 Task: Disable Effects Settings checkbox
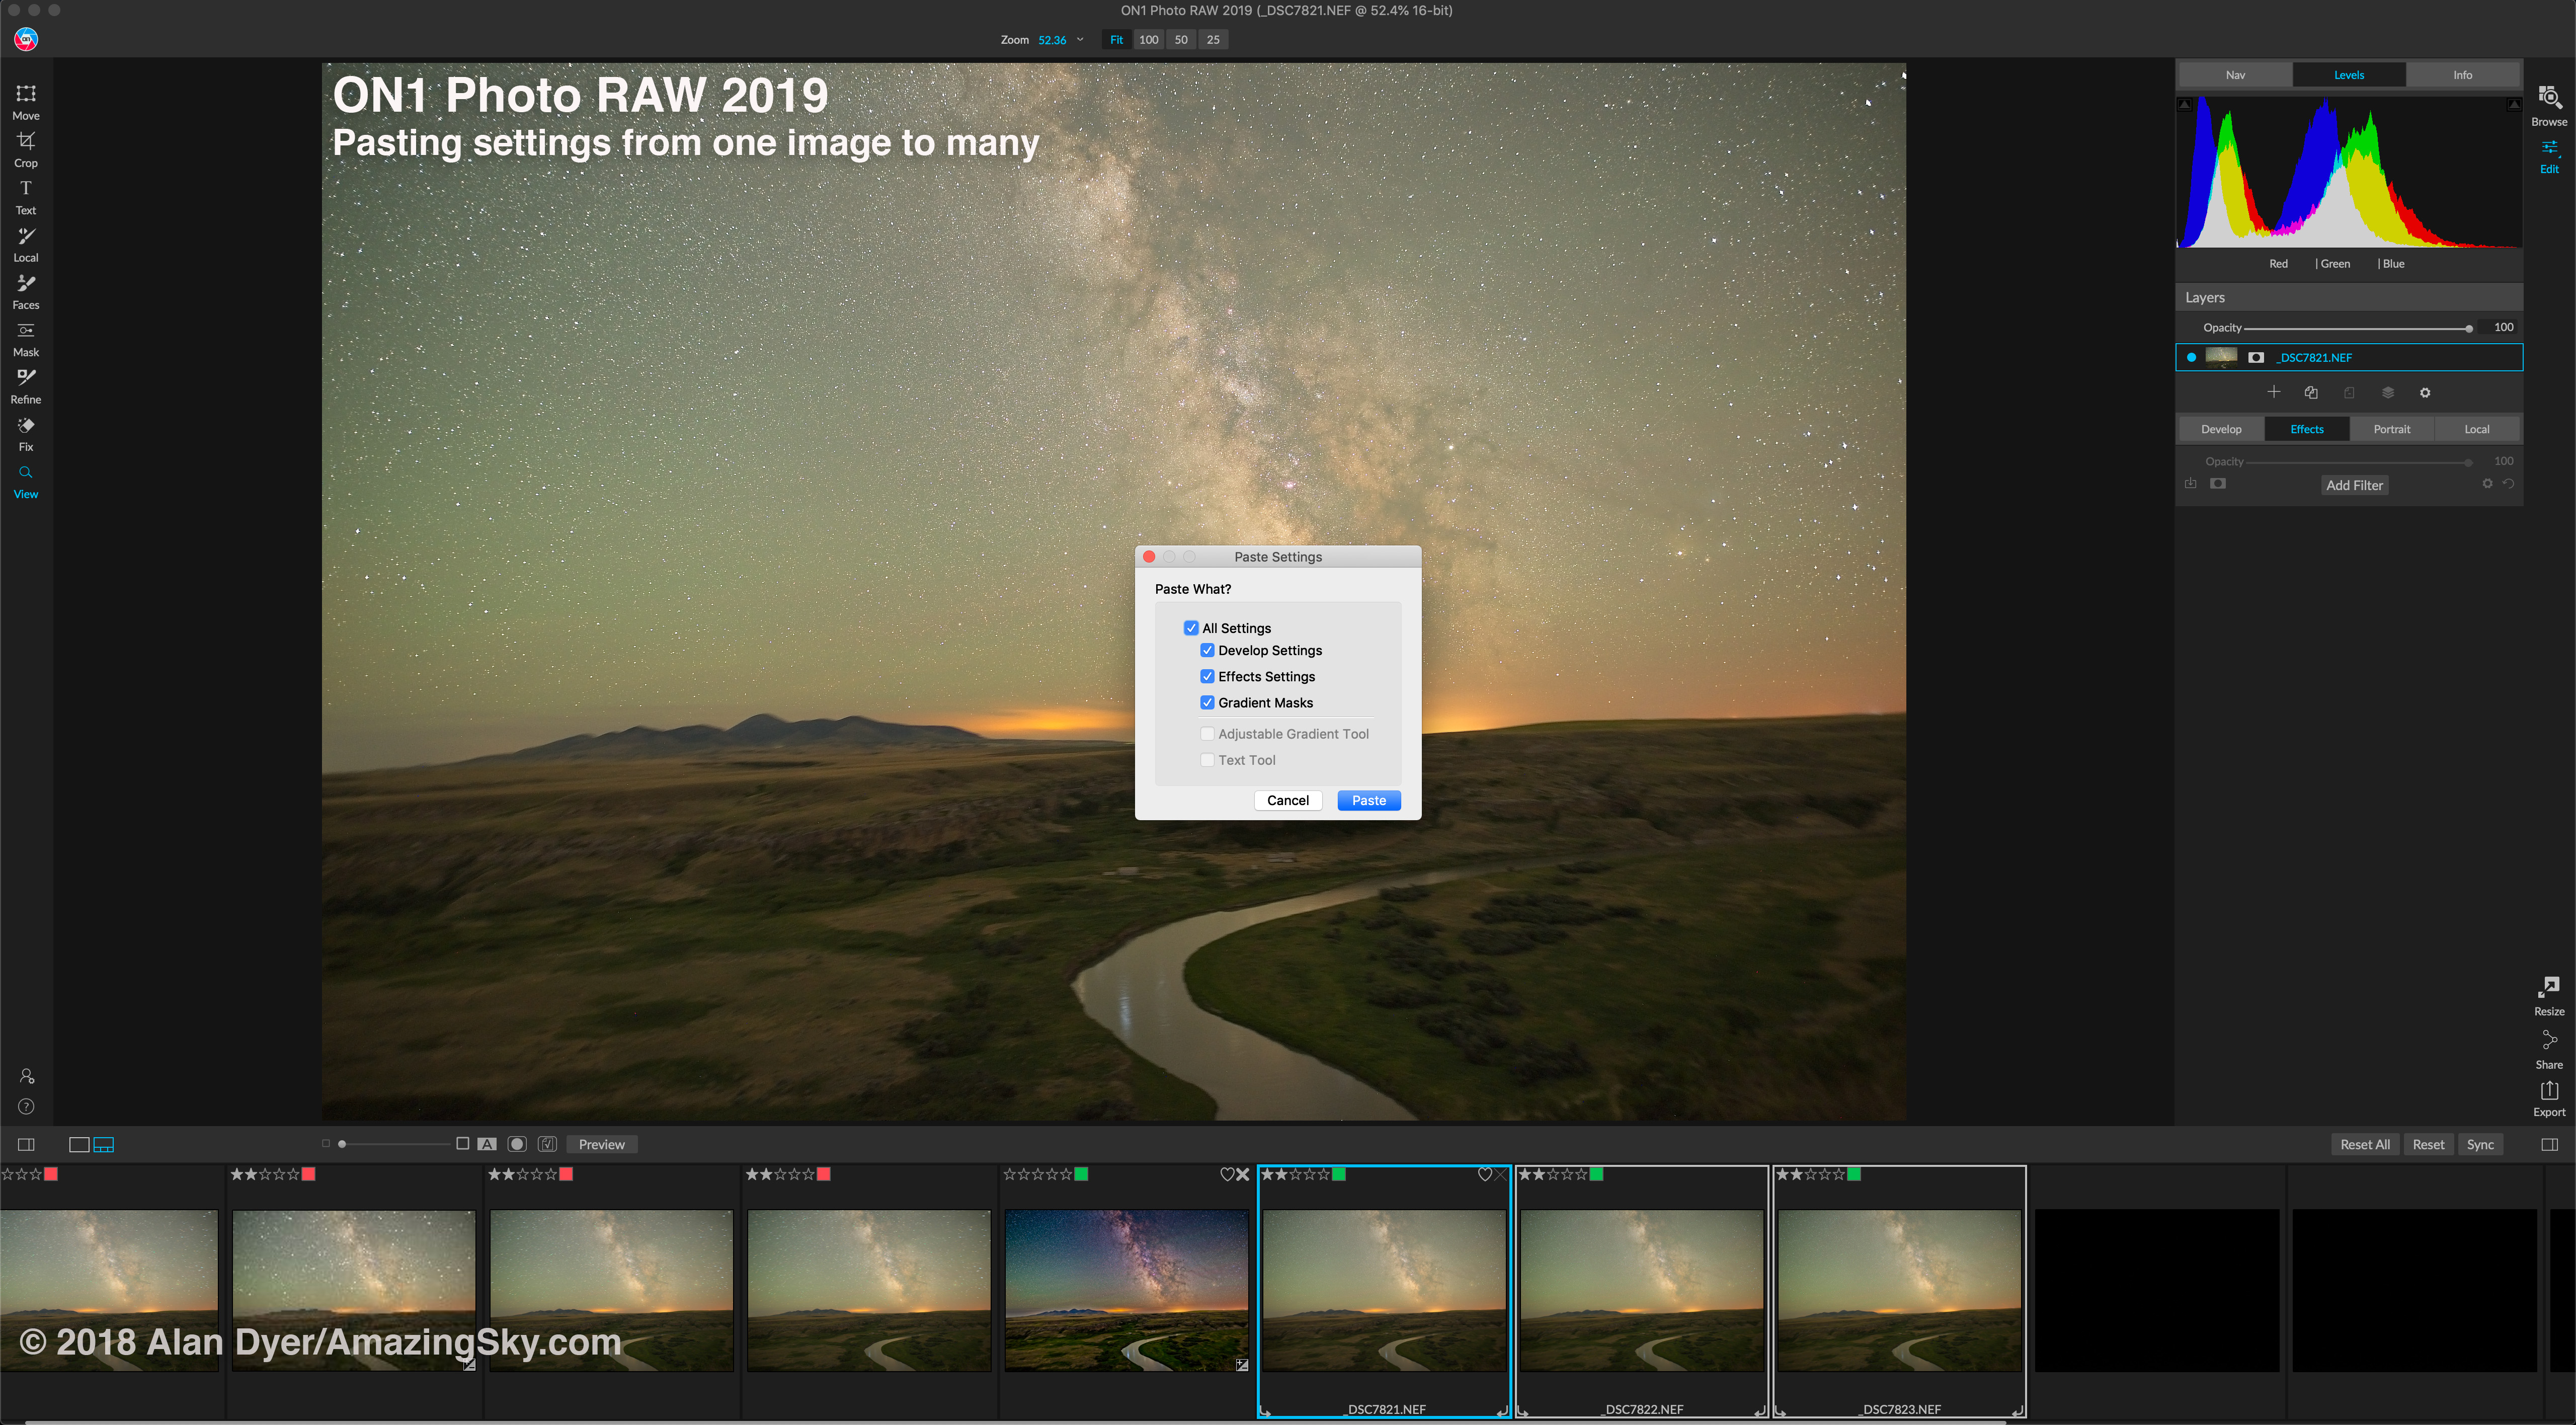pos(1207,676)
